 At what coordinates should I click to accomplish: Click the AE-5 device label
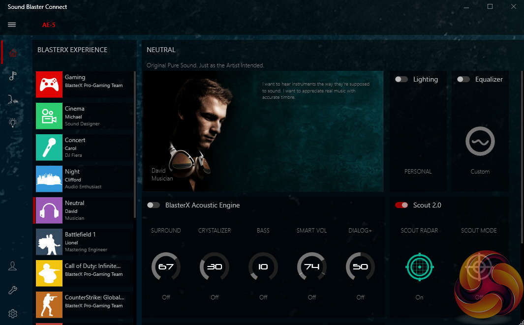(49, 25)
